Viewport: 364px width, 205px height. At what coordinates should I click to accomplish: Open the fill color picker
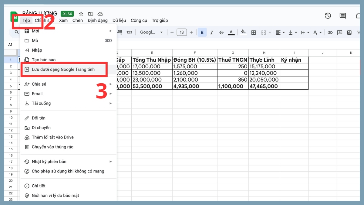click(244, 32)
